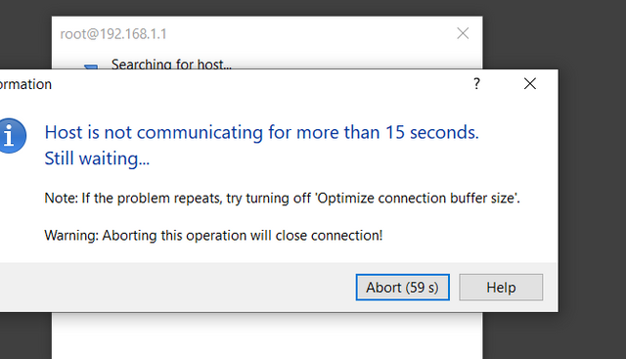
Task: Click the 'Host is not communicating' headline
Action: (261, 132)
